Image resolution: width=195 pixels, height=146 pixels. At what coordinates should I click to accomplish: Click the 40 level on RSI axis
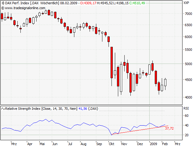click(186, 125)
